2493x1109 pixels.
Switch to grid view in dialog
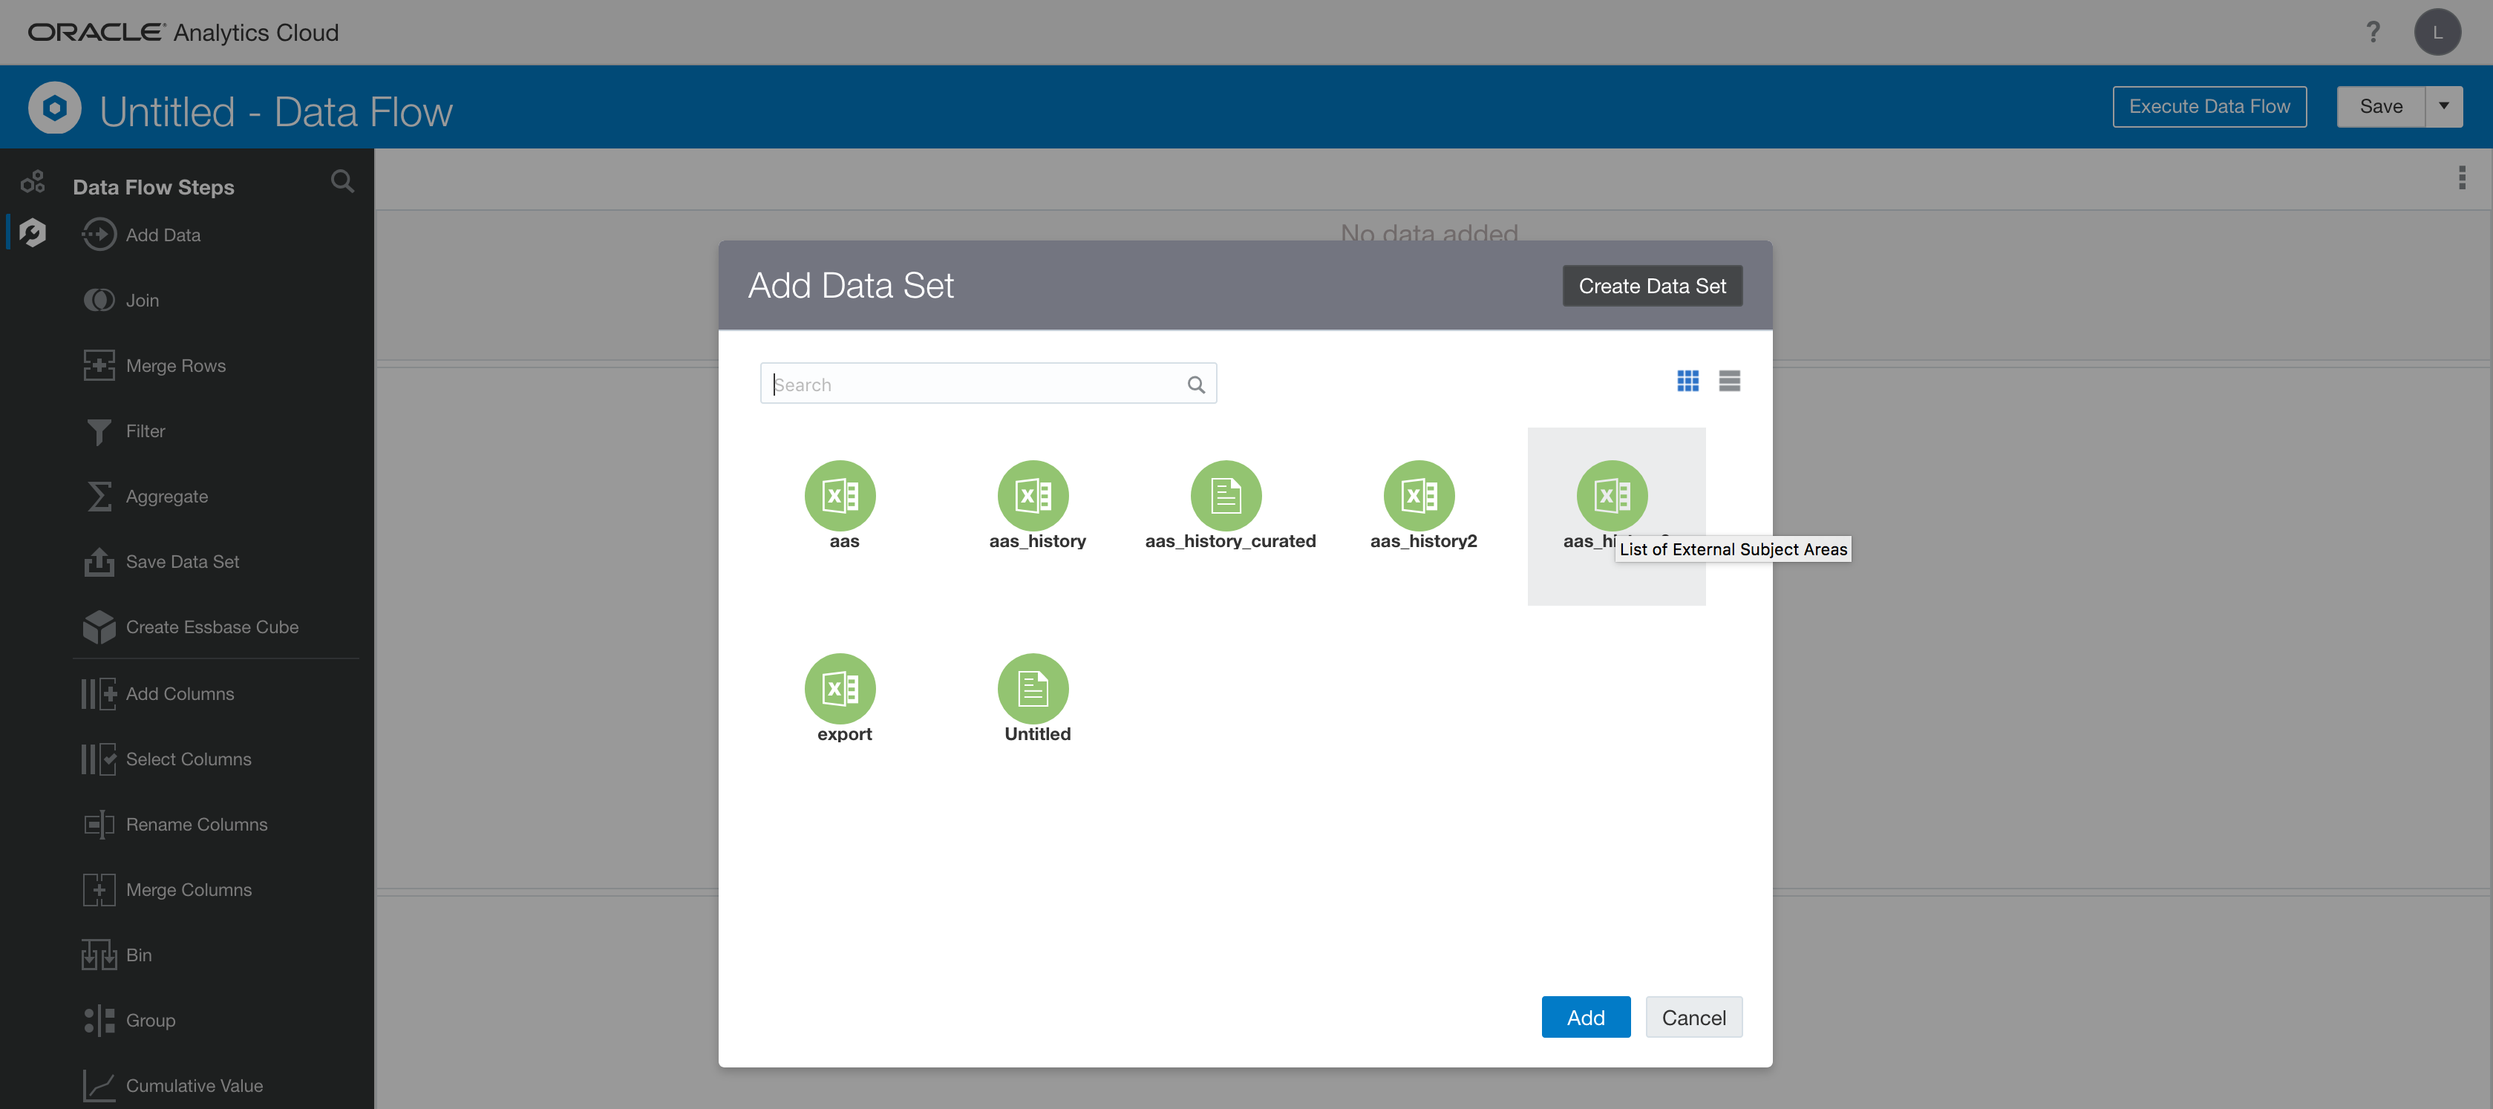point(1687,382)
